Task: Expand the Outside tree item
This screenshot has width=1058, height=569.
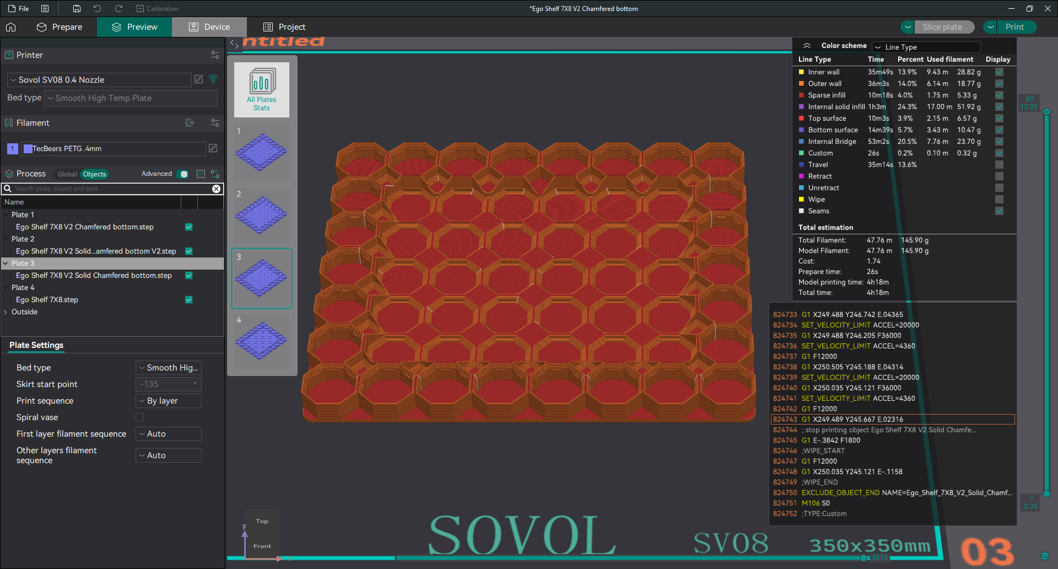Action: point(6,312)
